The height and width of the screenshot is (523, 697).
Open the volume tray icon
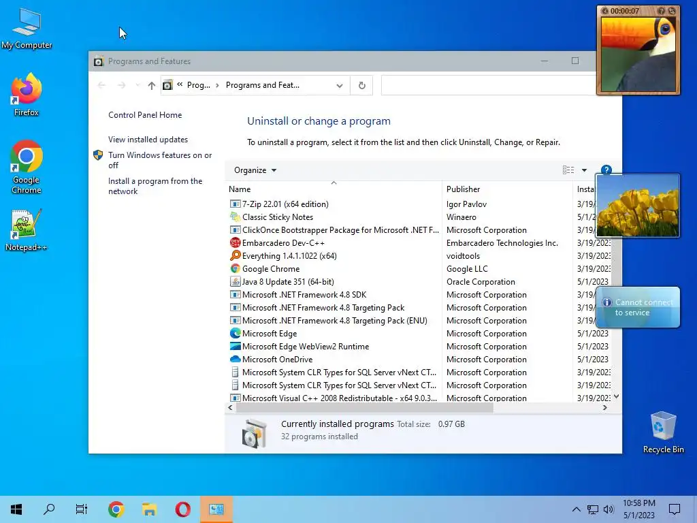(x=609, y=509)
